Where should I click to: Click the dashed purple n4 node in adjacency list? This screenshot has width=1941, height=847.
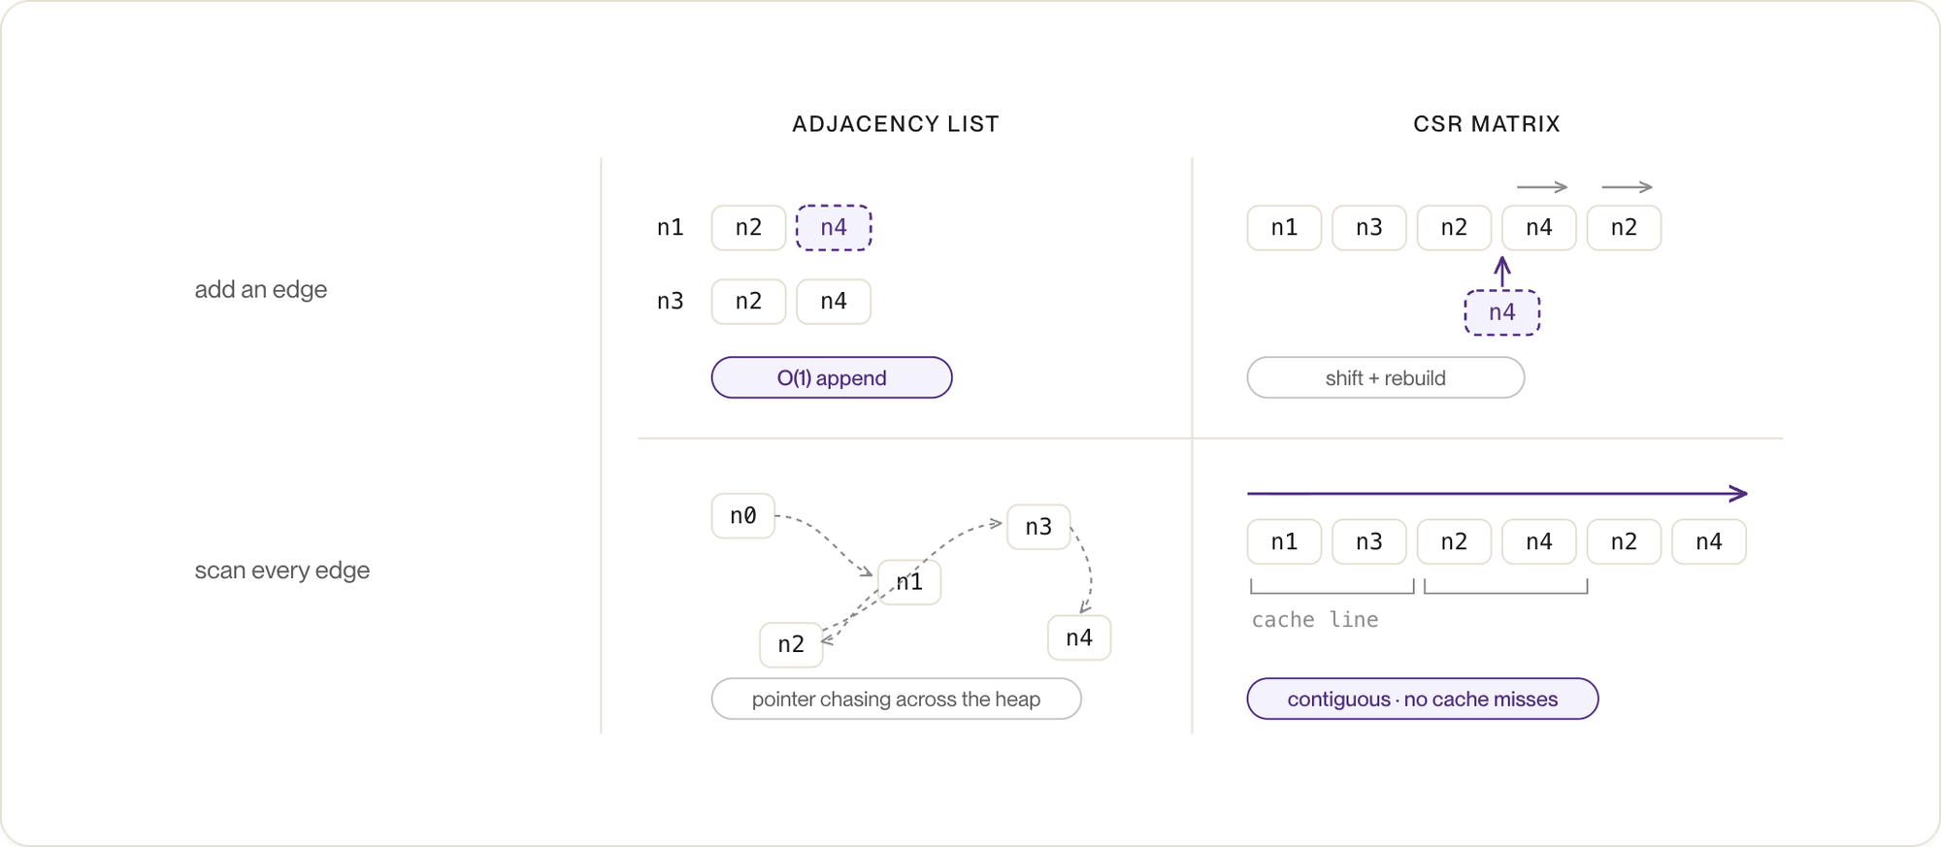coord(834,228)
